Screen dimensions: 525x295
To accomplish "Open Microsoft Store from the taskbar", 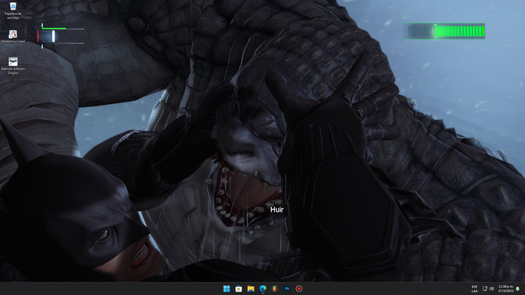I will pyautogui.click(x=239, y=289).
